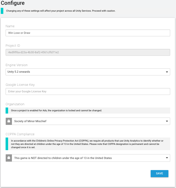Click the lock icon on the COPPA selector

tap(9, 158)
